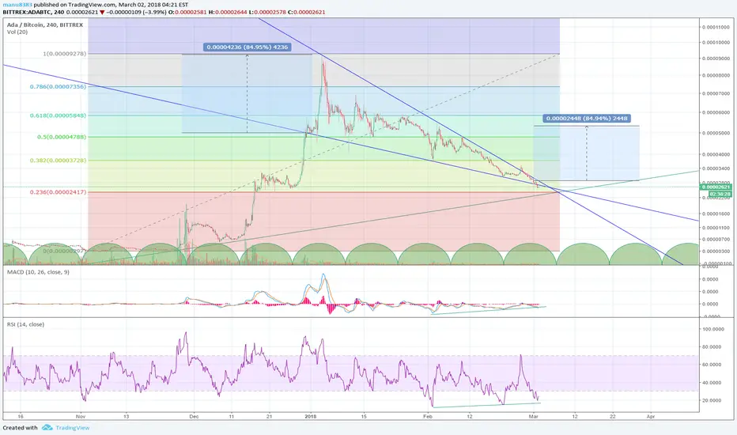The width and height of the screenshot is (737, 435).
Task: Select the 'Ada / Bitcoin, 240, BITTREX' chart title
Action: tap(44, 25)
